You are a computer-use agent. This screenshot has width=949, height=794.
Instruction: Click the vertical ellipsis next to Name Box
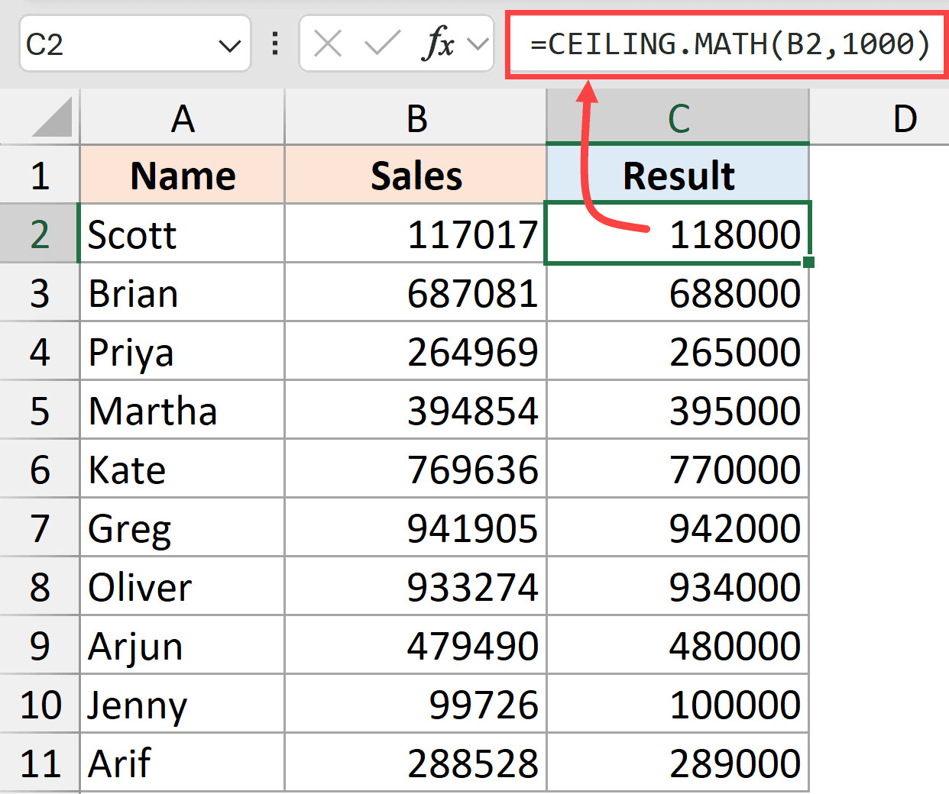(274, 44)
